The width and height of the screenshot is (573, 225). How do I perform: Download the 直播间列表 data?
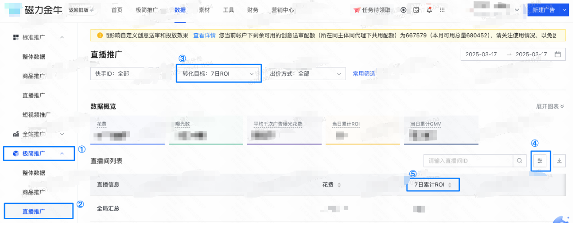559,161
